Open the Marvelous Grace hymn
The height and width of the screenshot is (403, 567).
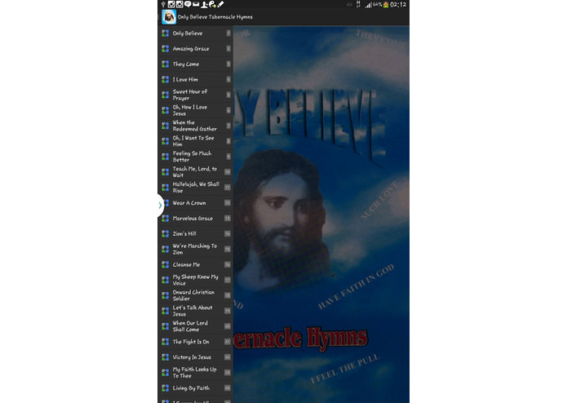[x=195, y=219]
